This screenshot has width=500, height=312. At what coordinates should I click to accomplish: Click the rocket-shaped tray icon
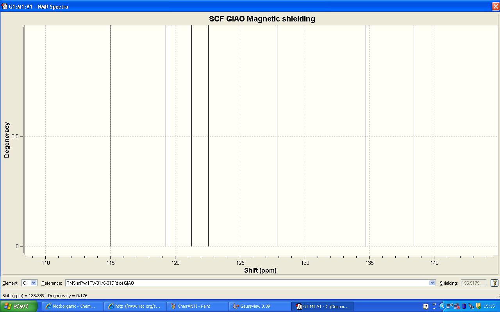pos(471,306)
